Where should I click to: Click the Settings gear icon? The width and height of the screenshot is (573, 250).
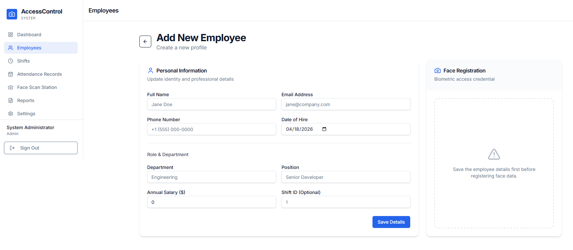[11, 114]
